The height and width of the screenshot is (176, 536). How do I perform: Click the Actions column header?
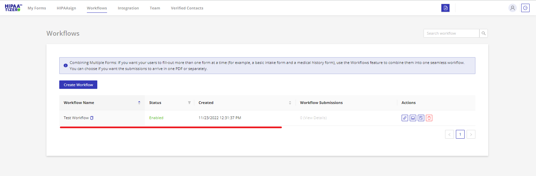tap(408, 103)
